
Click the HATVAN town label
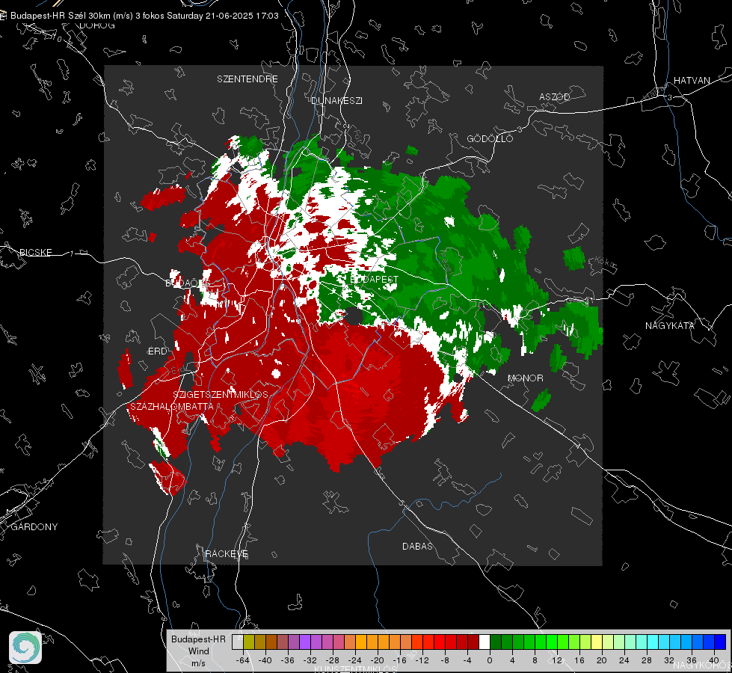pos(692,80)
